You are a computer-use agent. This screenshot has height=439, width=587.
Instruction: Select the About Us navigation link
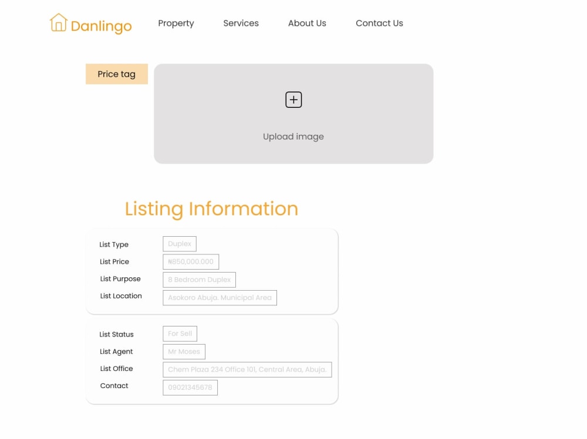tap(307, 23)
